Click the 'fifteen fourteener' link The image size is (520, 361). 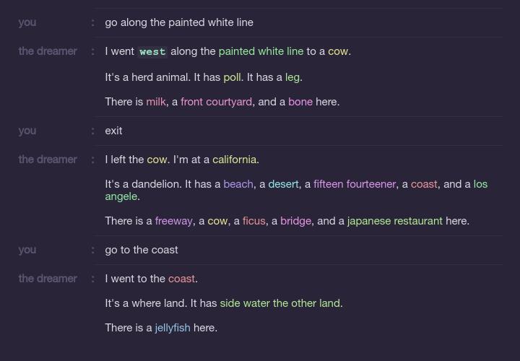pyautogui.click(x=355, y=184)
